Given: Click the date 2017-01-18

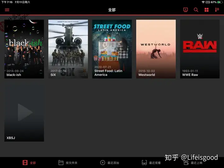Looking at the screenshot, I should (x=58, y=71).
